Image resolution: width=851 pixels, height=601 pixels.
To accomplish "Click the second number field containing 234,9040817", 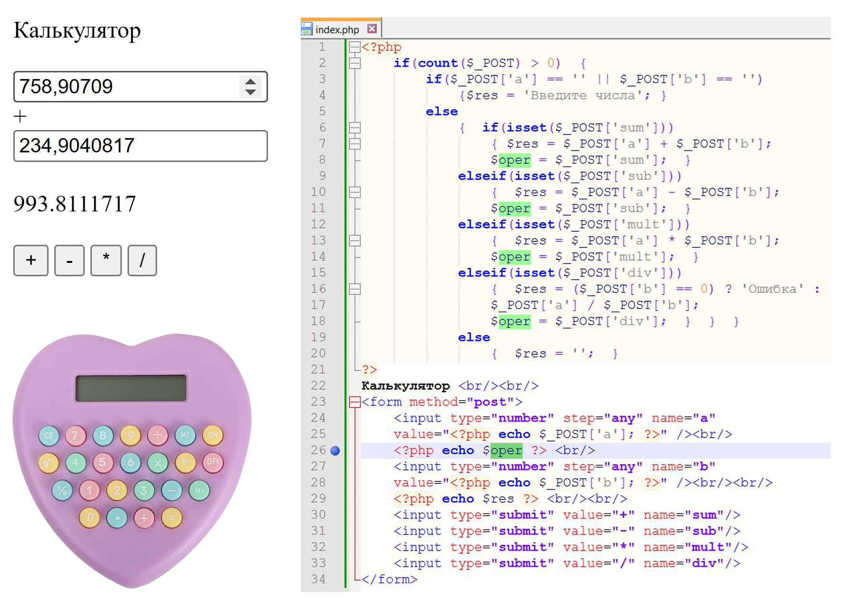I will point(140,146).
